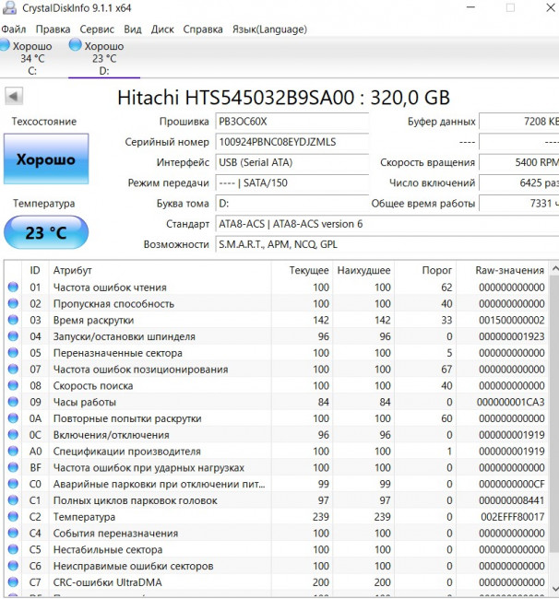
Task: Open the Сервис menu
Action: click(97, 29)
